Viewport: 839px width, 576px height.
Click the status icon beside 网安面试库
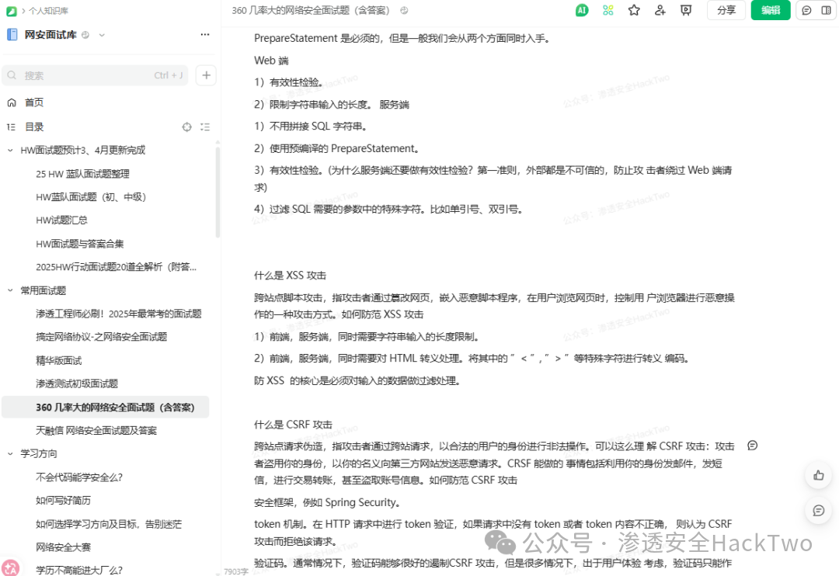(85, 35)
